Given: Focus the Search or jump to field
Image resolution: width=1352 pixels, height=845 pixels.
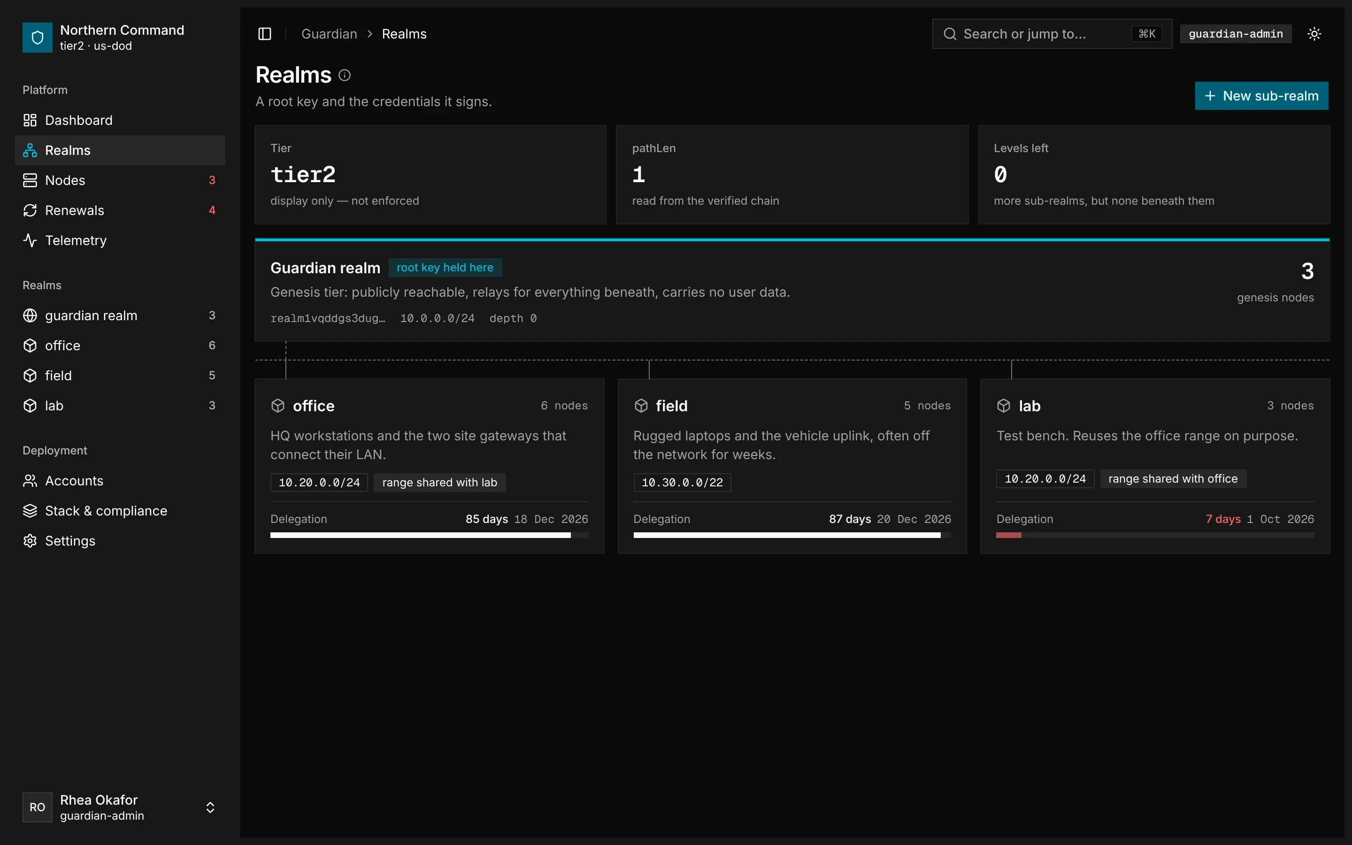Looking at the screenshot, I should coord(1052,34).
